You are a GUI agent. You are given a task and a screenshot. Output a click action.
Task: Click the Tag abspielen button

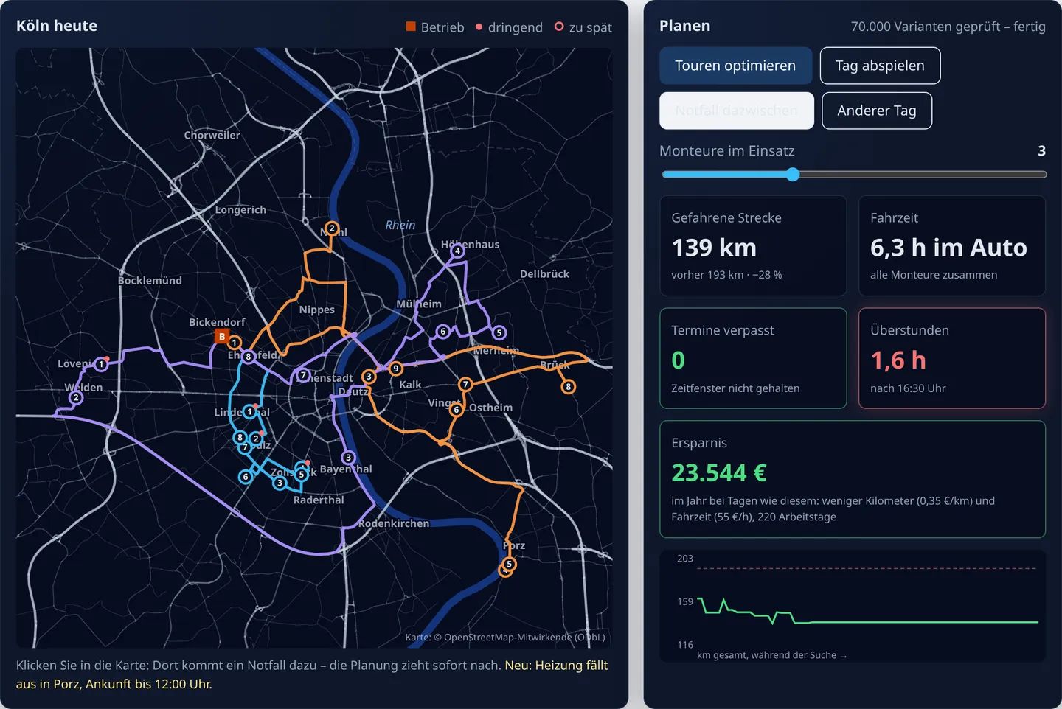pyautogui.click(x=880, y=66)
